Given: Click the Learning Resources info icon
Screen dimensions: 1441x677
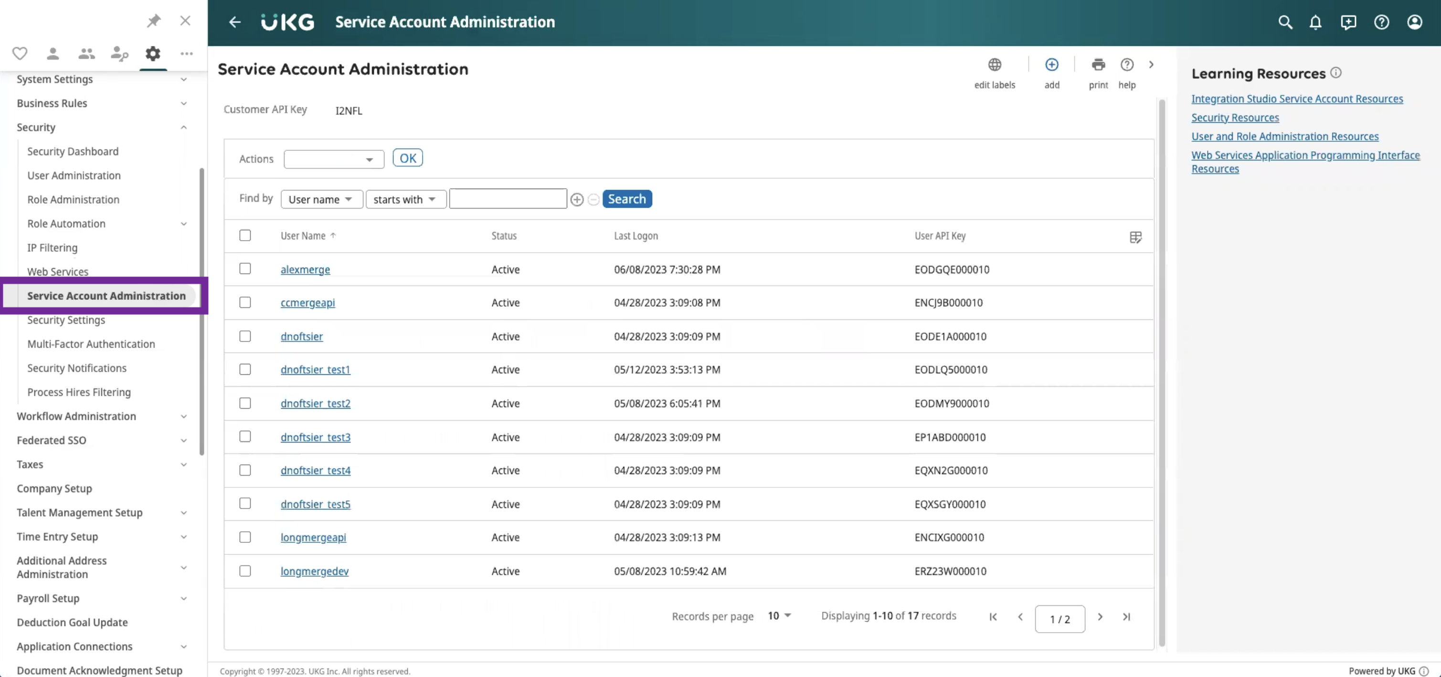Looking at the screenshot, I should [1335, 73].
